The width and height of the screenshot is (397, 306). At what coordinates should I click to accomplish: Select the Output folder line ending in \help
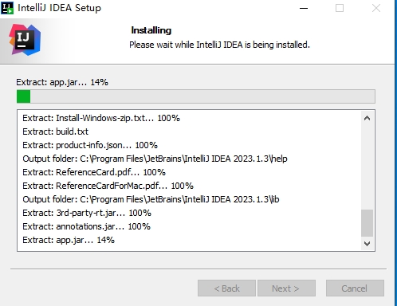click(x=155, y=159)
